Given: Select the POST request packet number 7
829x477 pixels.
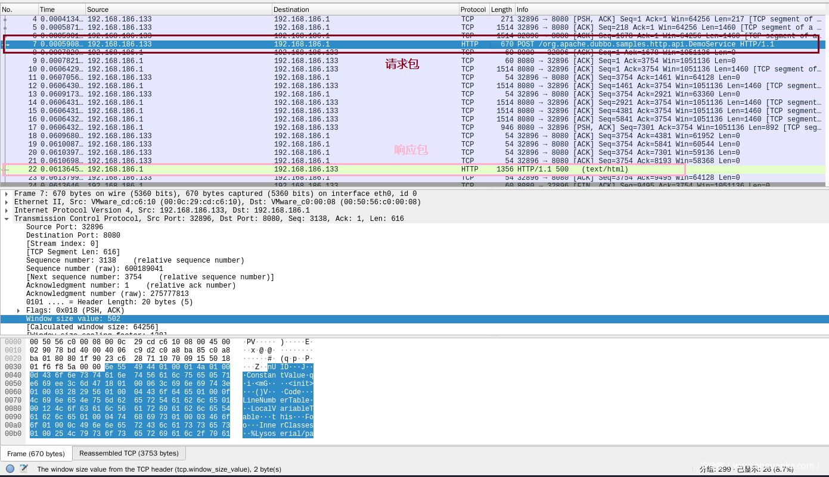Looking at the screenshot, I should point(358,45).
